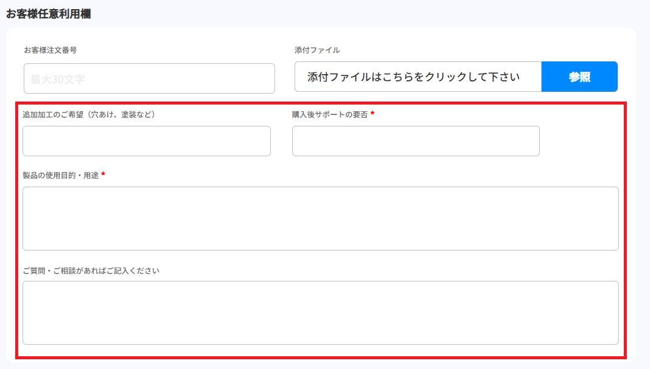Select the 追加加工のご希望 label text
This screenshot has height=369, width=650.
[x=89, y=114]
